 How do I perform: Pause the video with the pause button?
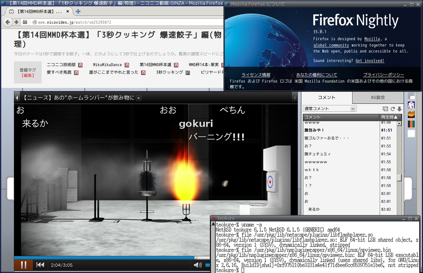[24, 265]
